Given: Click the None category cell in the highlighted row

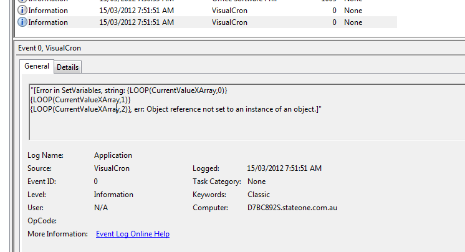Looking at the screenshot, I should (353, 22).
